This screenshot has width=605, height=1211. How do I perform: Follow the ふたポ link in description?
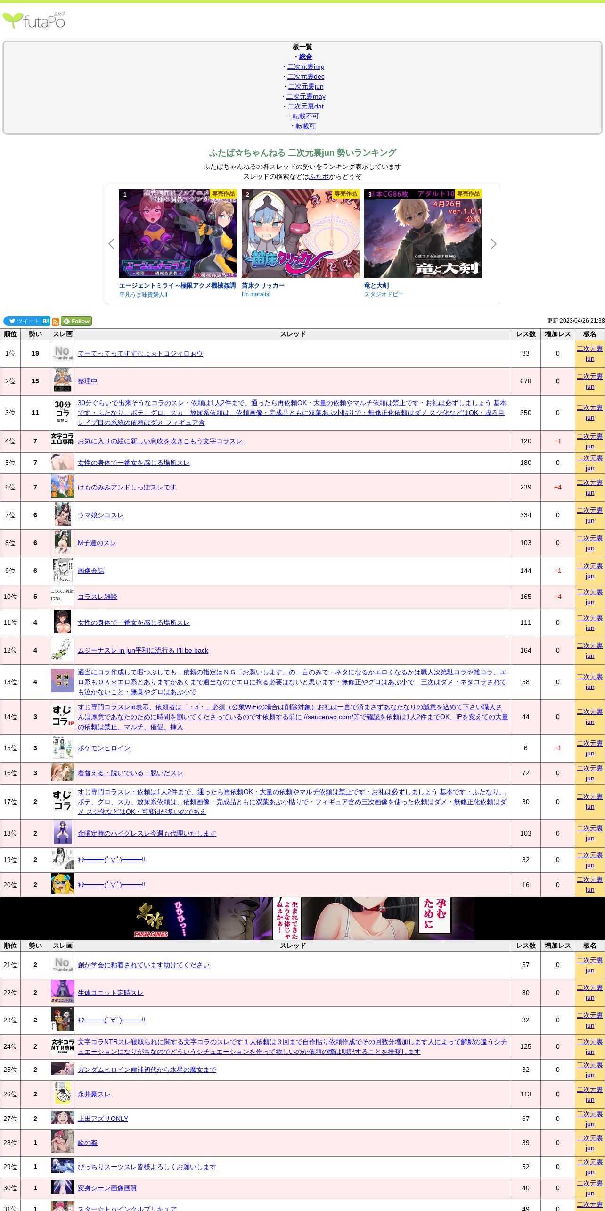[319, 176]
